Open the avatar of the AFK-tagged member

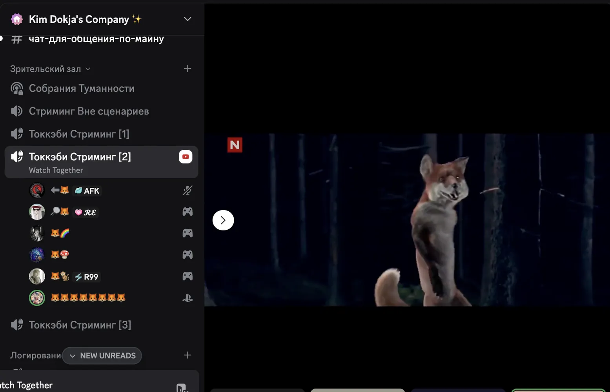(37, 191)
